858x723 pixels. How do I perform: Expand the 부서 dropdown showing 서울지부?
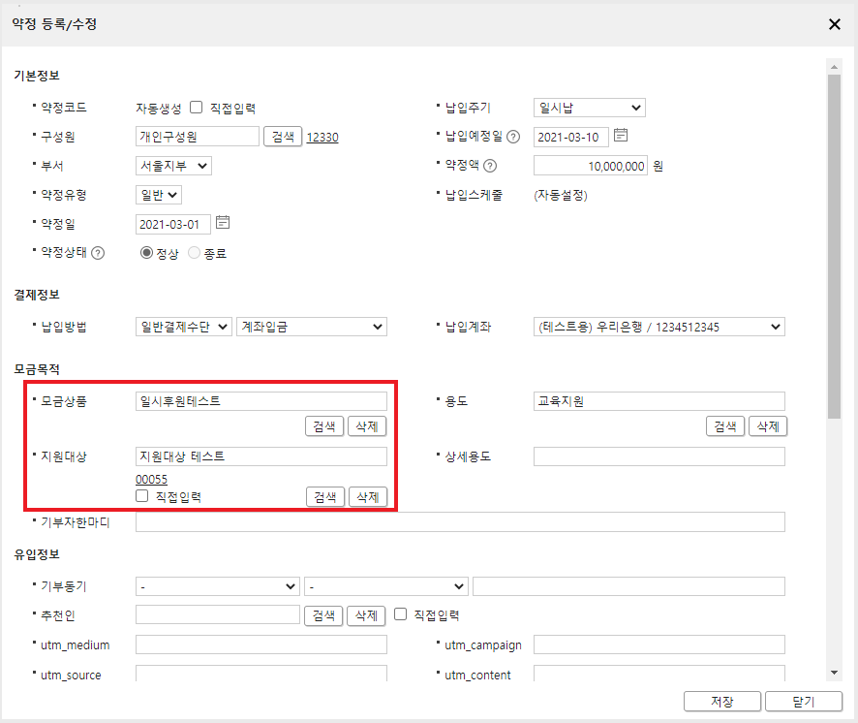pyautogui.click(x=173, y=166)
